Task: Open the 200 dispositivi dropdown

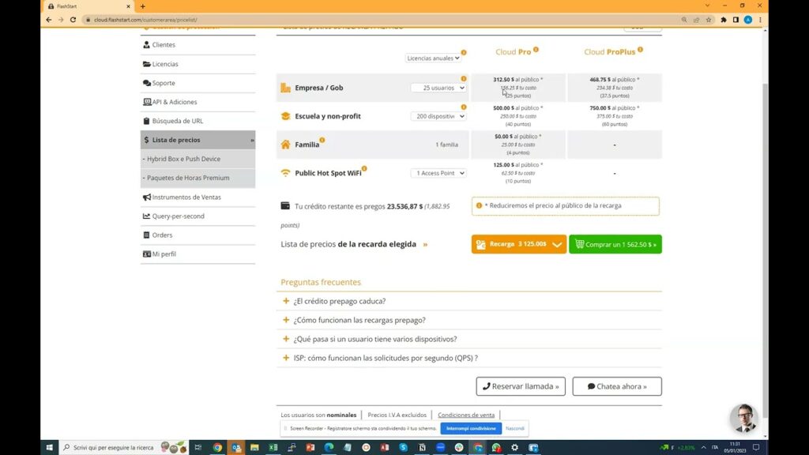Action: coord(438,116)
